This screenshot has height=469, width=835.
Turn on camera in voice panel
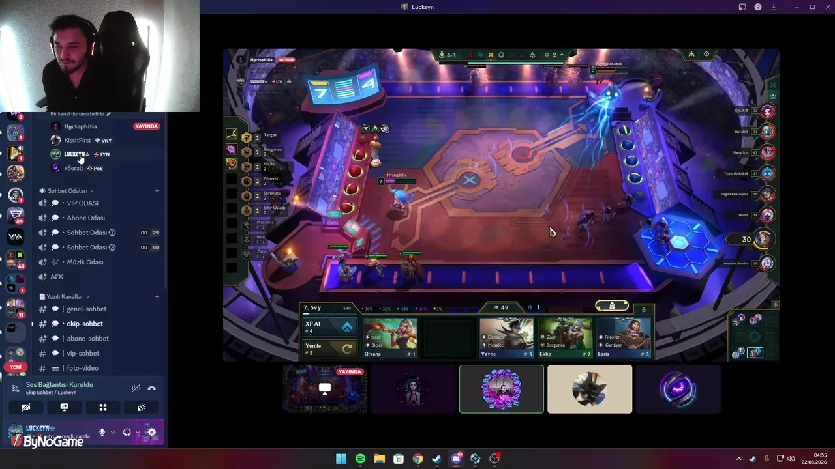point(26,407)
